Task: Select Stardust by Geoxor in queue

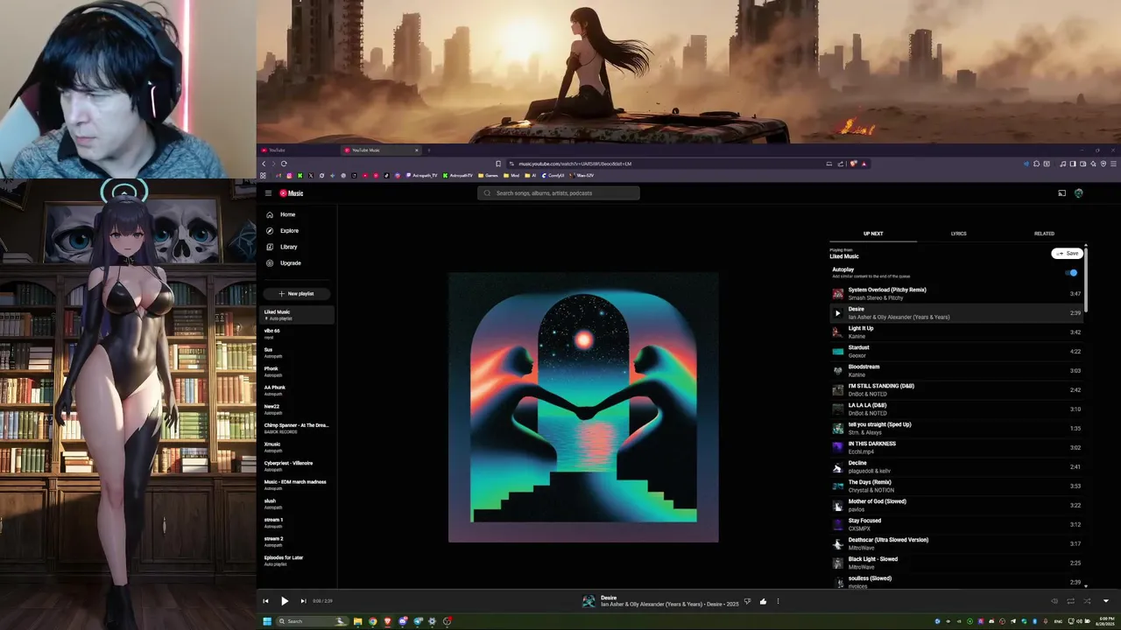Action: [x=956, y=352]
